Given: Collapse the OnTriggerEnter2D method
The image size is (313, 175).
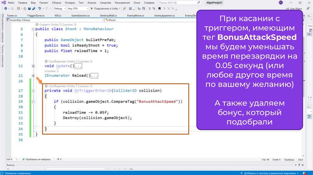Looking at the screenshot, I should click(33, 91).
